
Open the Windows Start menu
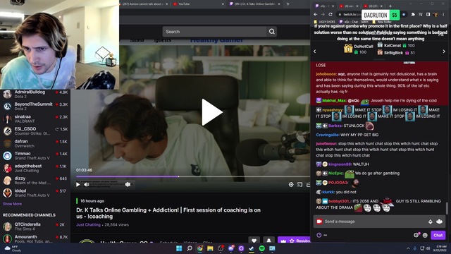(x=179, y=248)
